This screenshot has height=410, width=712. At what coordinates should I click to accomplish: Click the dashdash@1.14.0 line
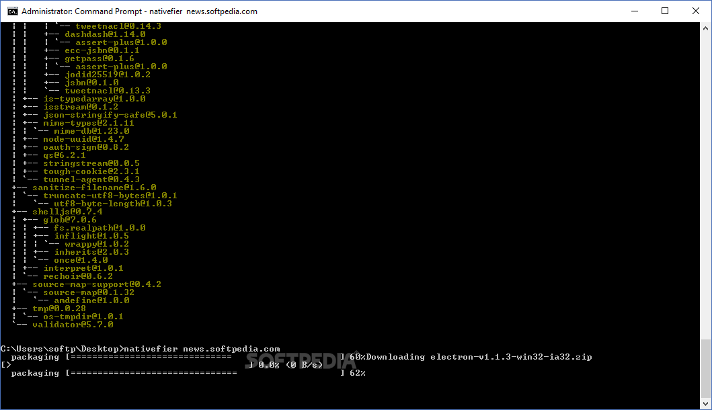(x=105, y=34)
